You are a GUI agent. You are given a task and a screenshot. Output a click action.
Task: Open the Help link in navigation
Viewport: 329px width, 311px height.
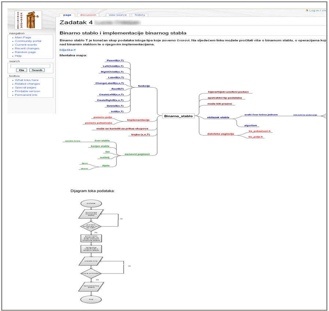[18, 56]
